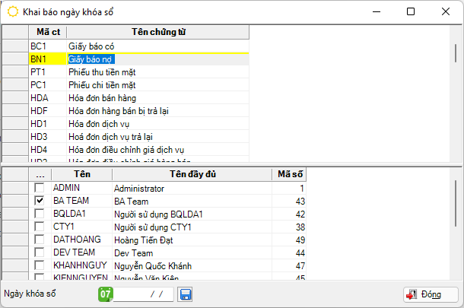
Task: Check the DATHOANG user checkbox
Action: point(40,240)
